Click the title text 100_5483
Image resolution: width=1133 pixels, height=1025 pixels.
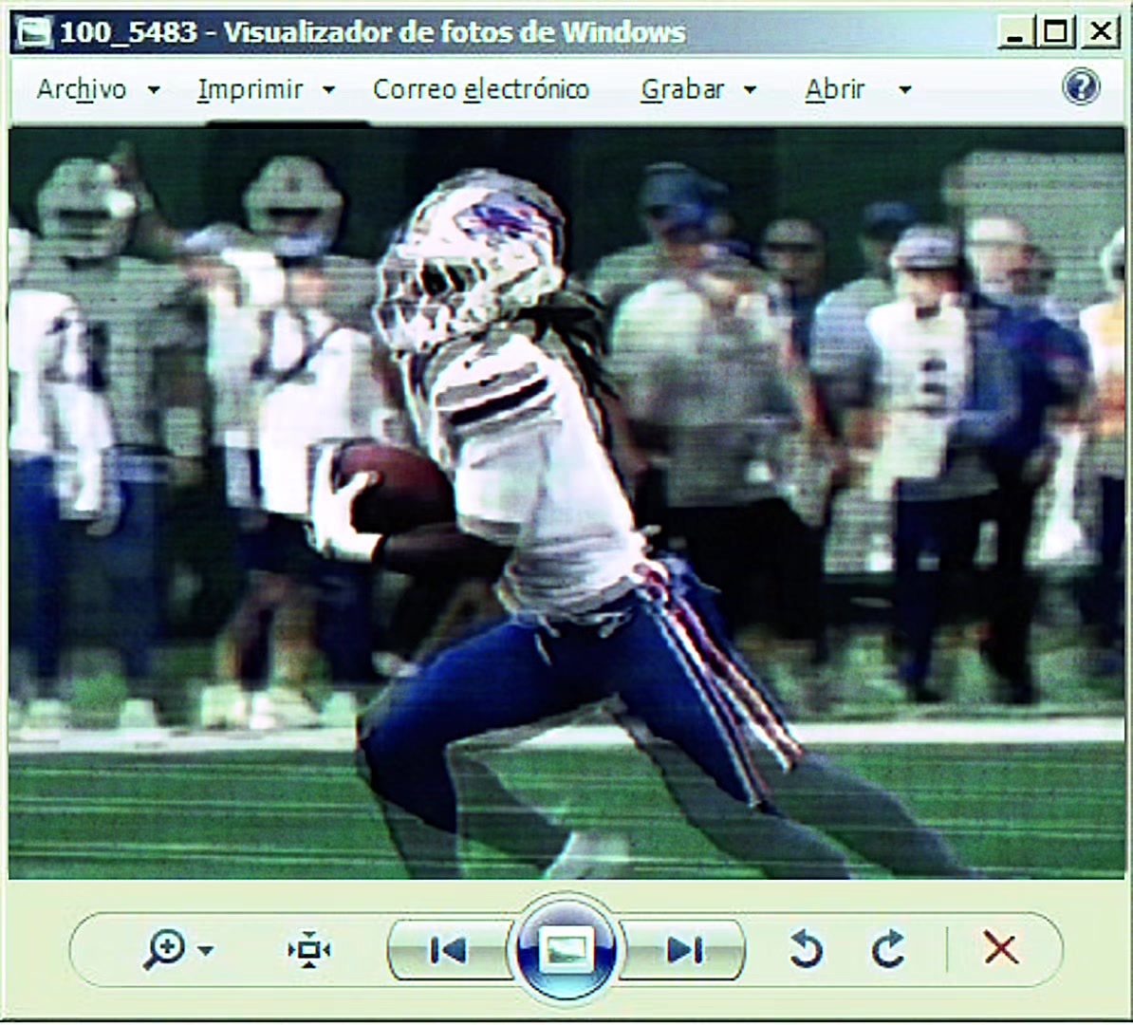pyautogui.click(x=128, y=32)
